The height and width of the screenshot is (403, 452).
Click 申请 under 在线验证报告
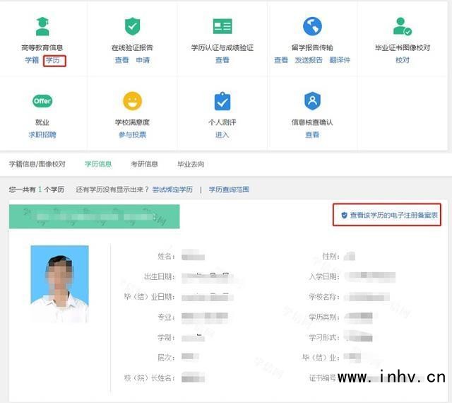click(x=143, y=60)
